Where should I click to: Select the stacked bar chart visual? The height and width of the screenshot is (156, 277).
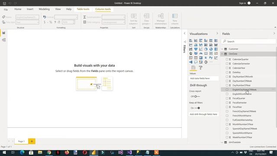190,41
